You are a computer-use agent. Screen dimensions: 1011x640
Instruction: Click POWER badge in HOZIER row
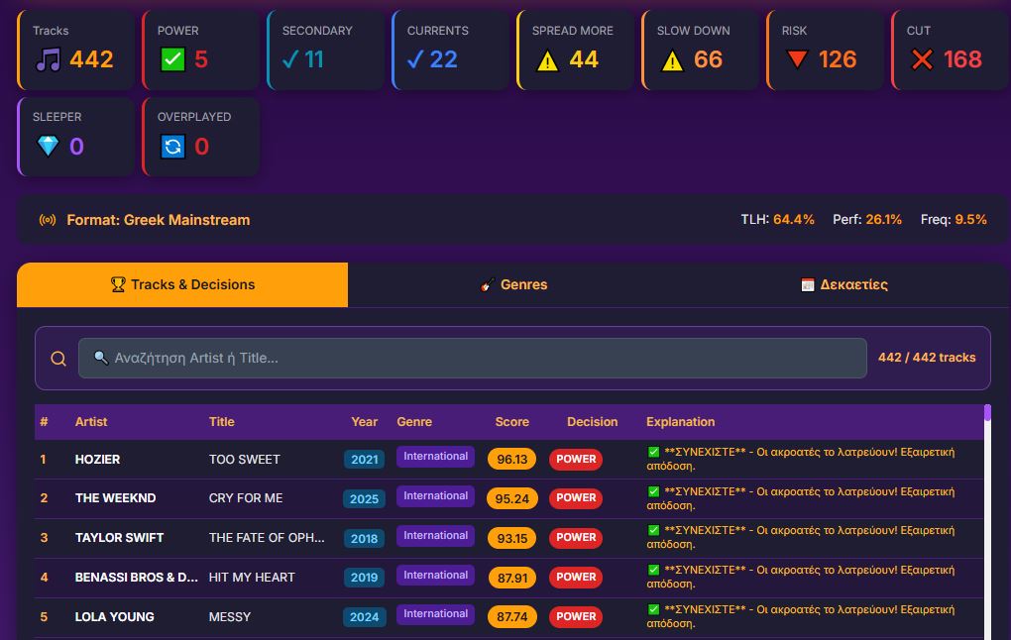tap(576, 459)
